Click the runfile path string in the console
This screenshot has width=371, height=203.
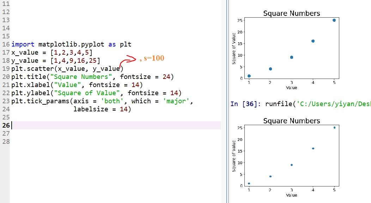point(333,104)
